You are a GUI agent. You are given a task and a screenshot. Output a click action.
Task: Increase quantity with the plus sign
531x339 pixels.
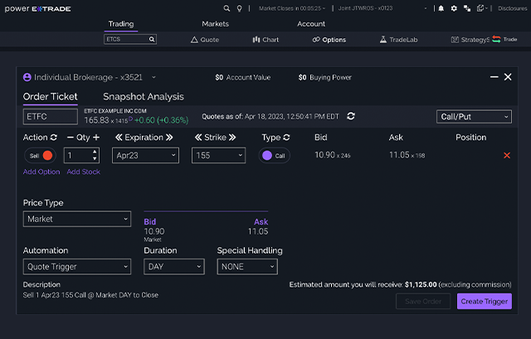(96, 137)
